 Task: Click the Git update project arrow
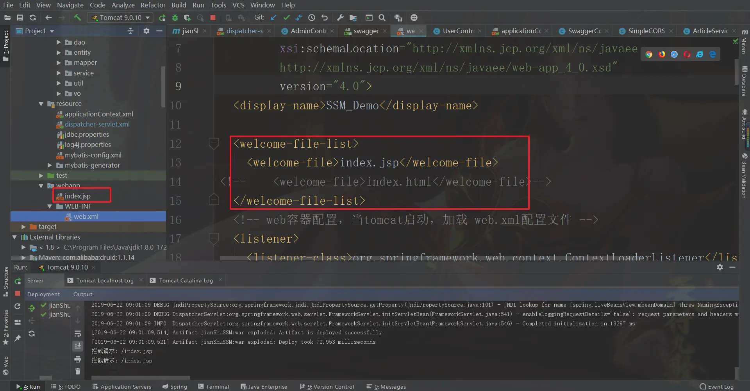pos(273,18)
